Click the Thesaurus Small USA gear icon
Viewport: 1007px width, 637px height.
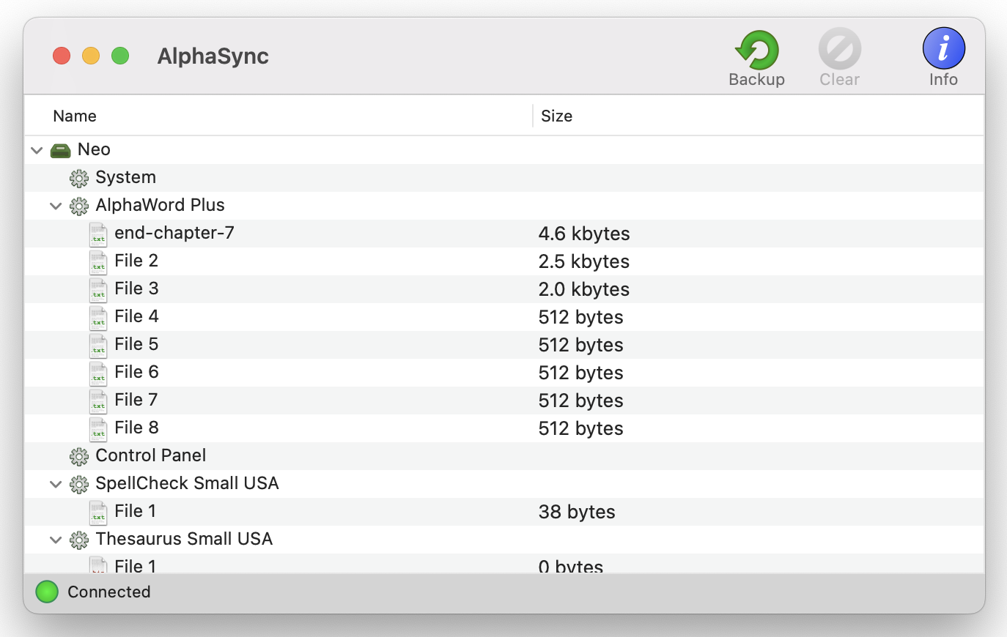coord(79,540)
